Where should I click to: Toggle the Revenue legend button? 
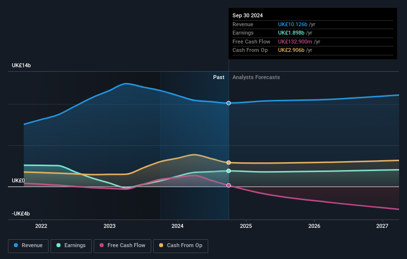[28, 246]
